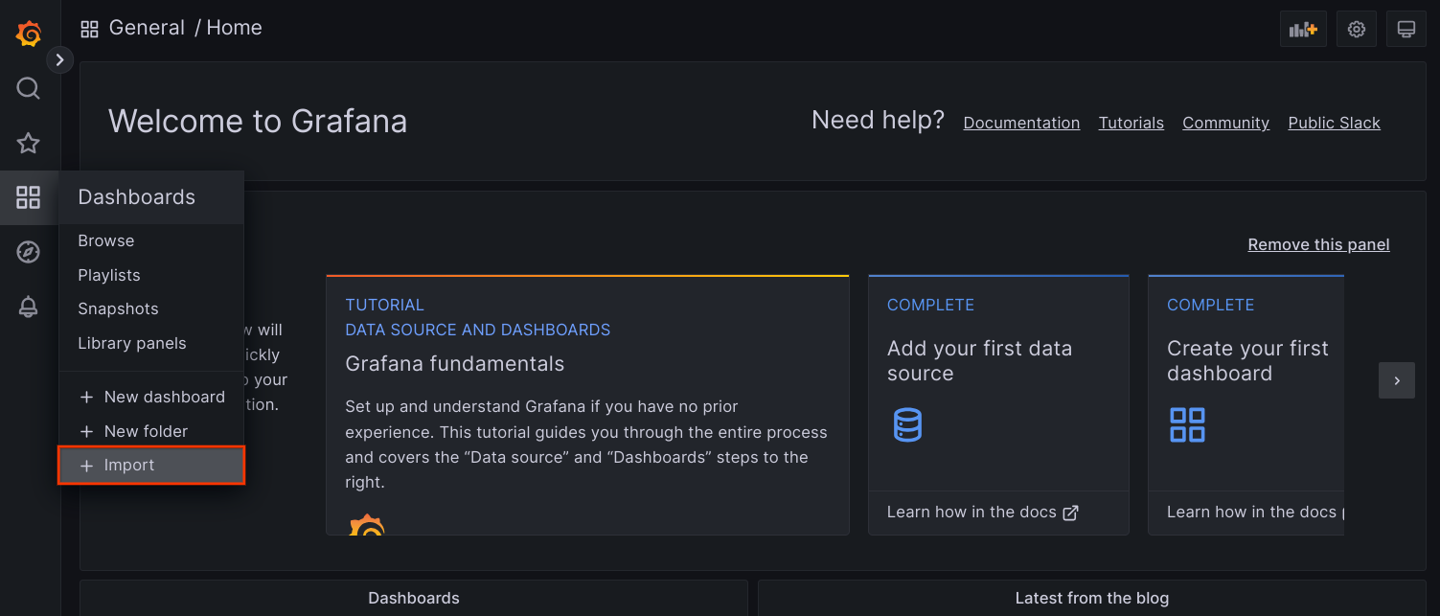1440x616 pixels.
Task: Open Snapshots from the Dashboards menu
Action: pyautogui.click(x=118, y=308)
